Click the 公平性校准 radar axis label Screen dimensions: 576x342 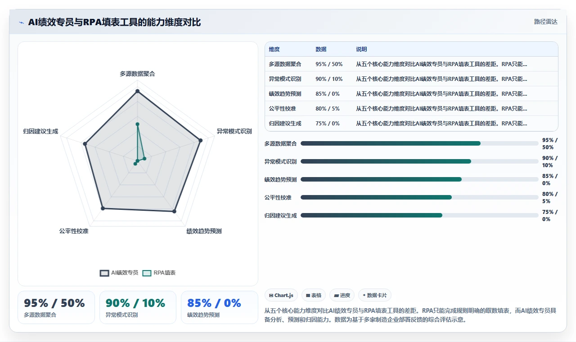pyautogui.click(x=74, y=231)
